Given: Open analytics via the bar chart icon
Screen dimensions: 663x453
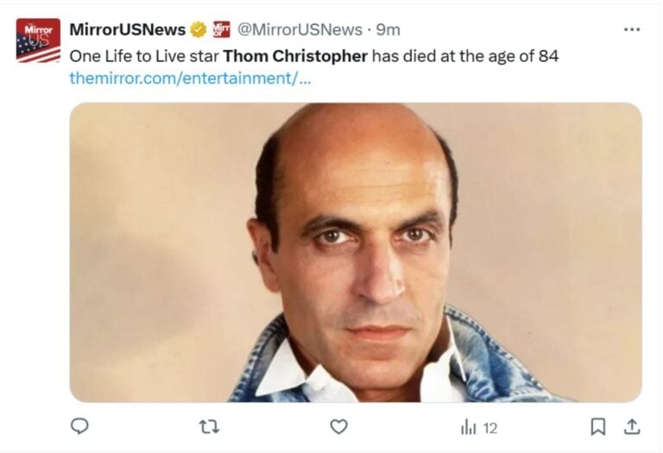Looking at the screenshot, I should pyautogui.click(x=469, y=427).
